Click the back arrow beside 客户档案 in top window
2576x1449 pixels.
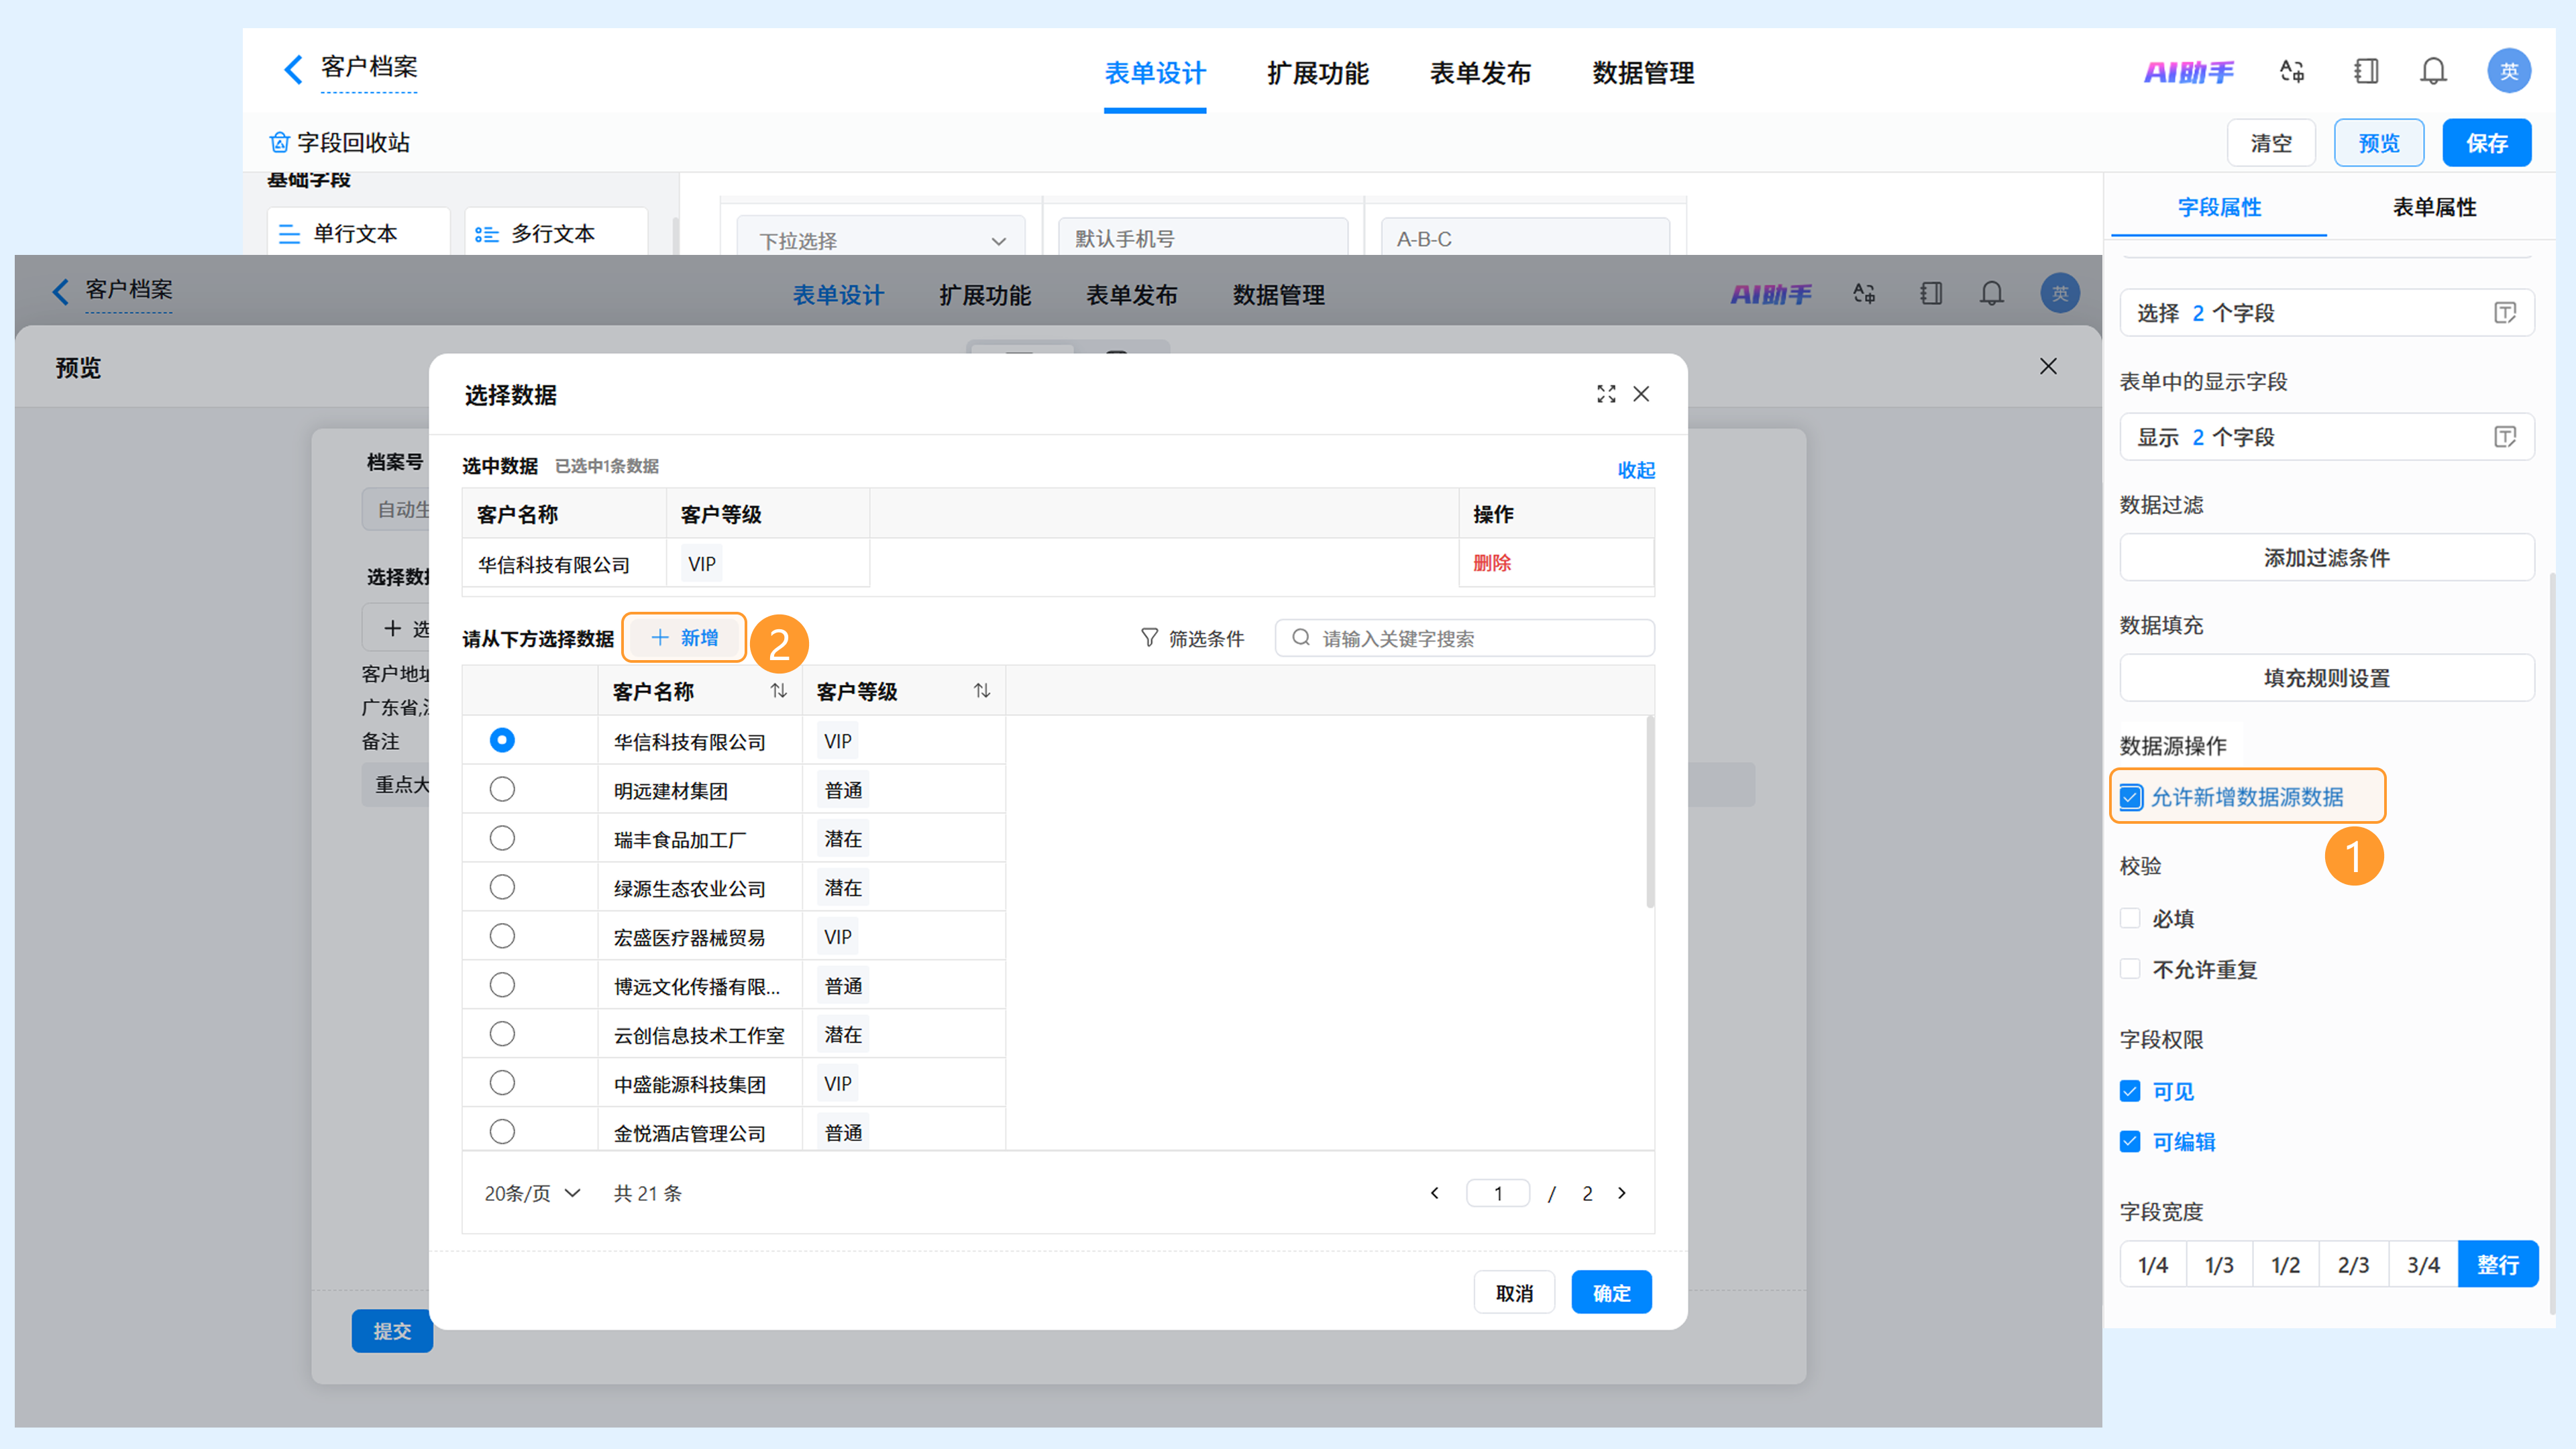[x=293, y=69]
